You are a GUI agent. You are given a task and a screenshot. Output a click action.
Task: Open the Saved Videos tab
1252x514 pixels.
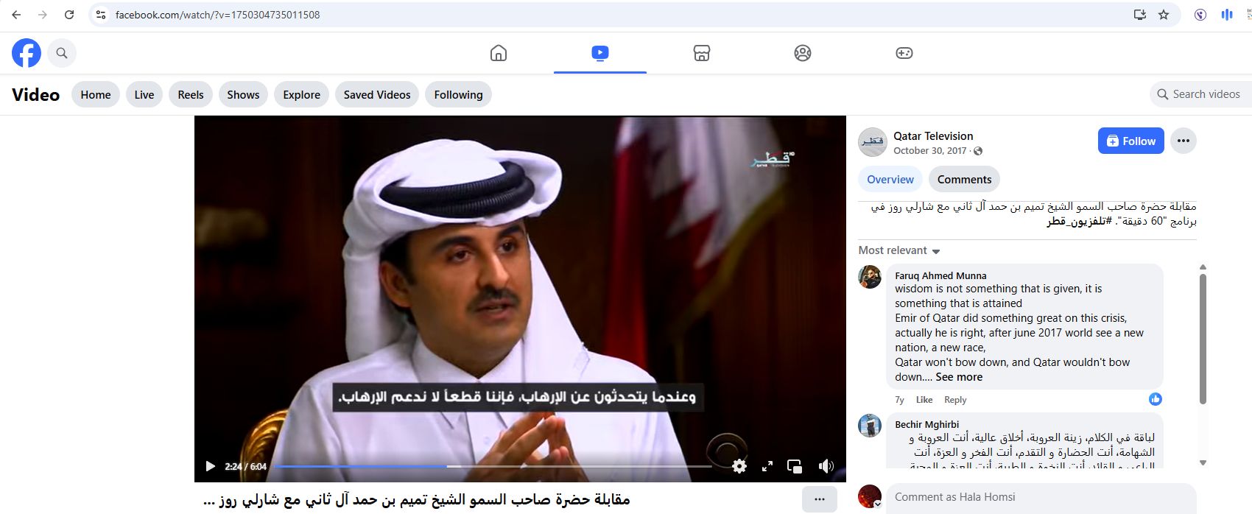377,94
